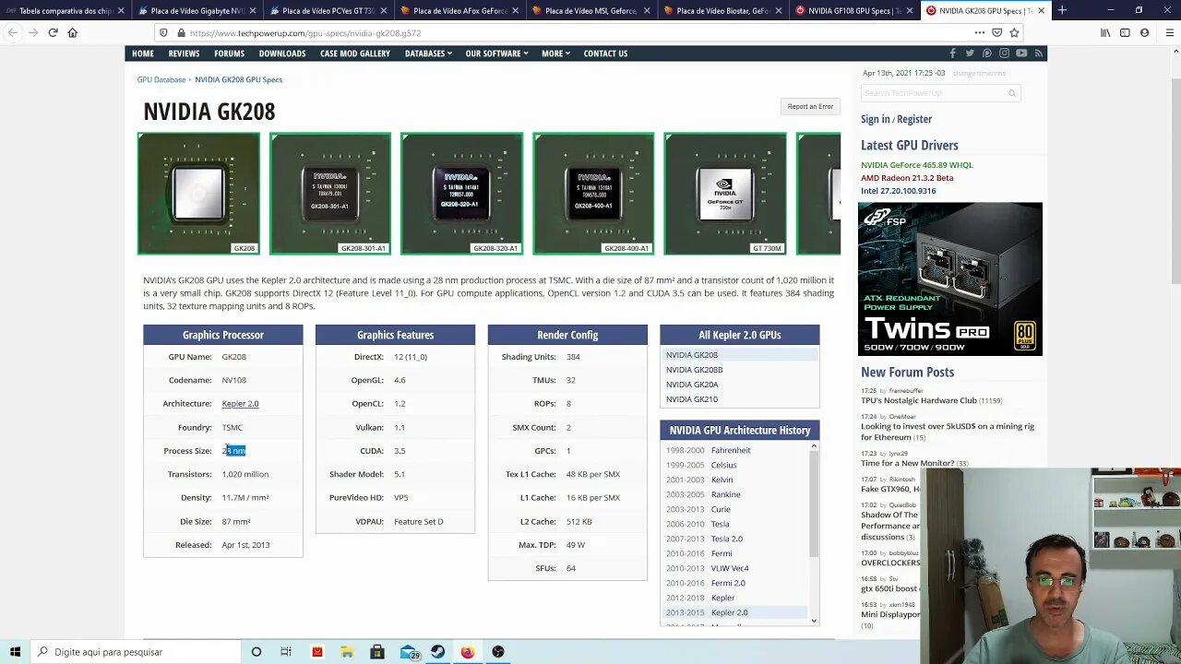
Task: Open the Kepler 2.0 architecture link
Action: tap(240, 404)
